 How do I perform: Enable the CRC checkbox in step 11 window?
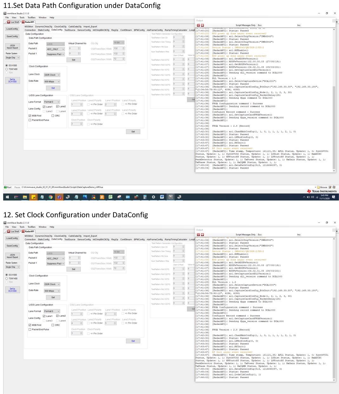(53, 116)
